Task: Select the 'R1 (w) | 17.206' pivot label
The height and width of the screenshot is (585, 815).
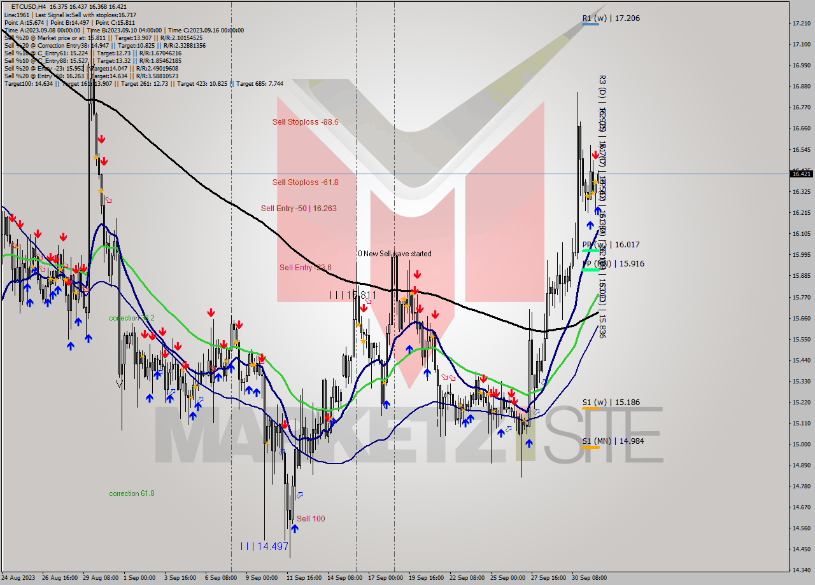Action: (x=611, y=18)
